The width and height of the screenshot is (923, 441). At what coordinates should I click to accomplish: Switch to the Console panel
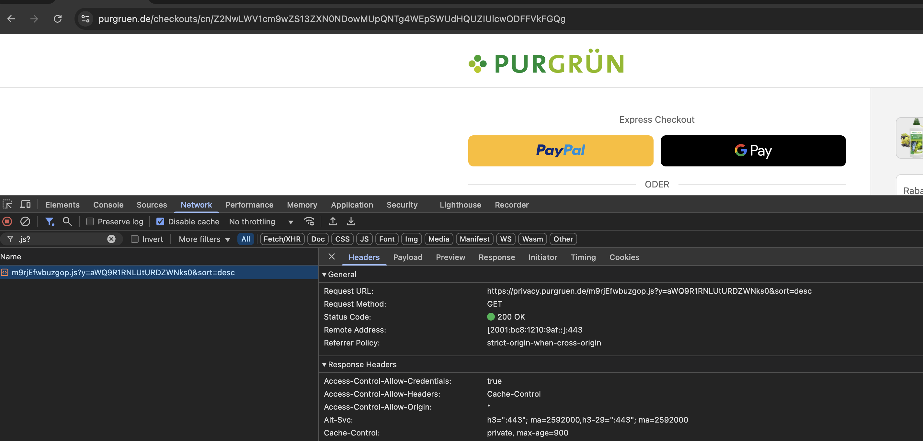108,205
